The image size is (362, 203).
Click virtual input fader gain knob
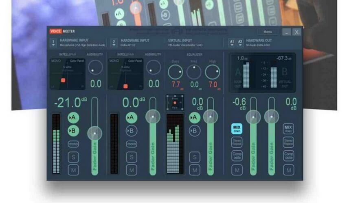pyautogui.click(x=211, y=117)
